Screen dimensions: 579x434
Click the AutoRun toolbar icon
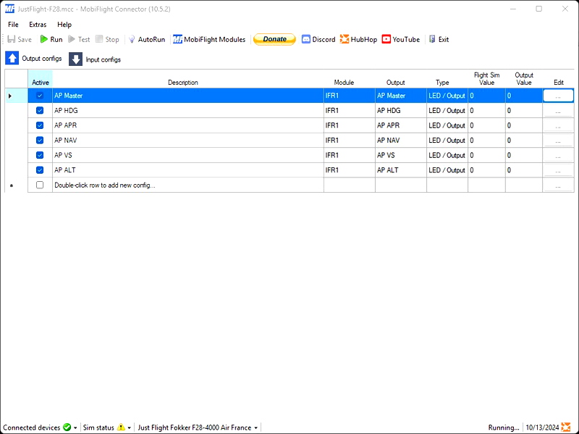(x=132, y=40)
